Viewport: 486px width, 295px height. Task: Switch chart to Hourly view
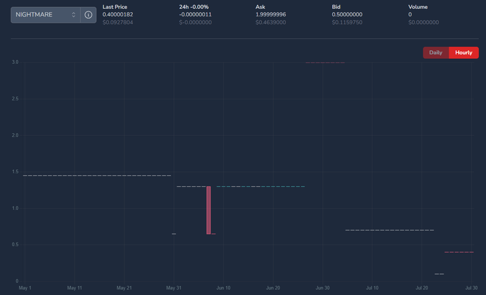point(464,52)
